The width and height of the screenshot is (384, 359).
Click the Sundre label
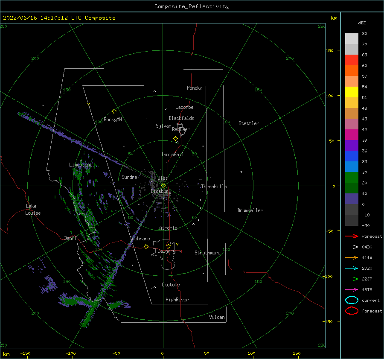129,177
